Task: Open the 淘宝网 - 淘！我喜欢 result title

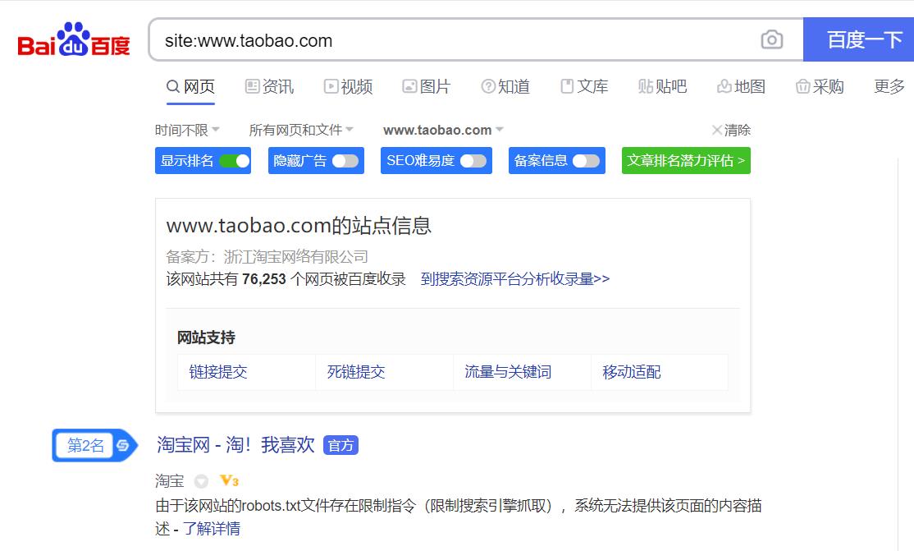Action: (x=235, y=445)
